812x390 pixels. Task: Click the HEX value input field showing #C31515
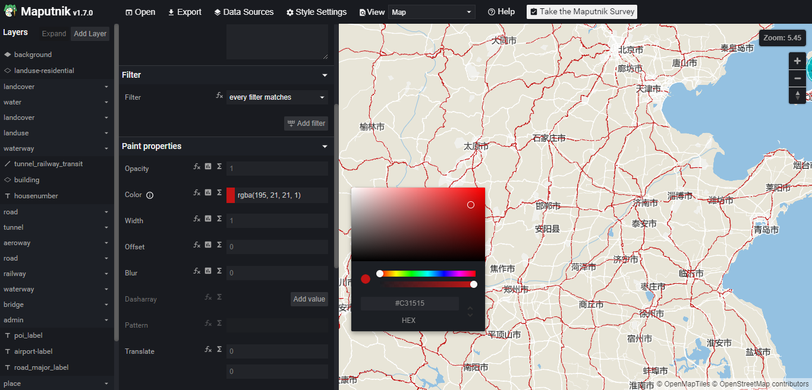click(x=409, y=303)
